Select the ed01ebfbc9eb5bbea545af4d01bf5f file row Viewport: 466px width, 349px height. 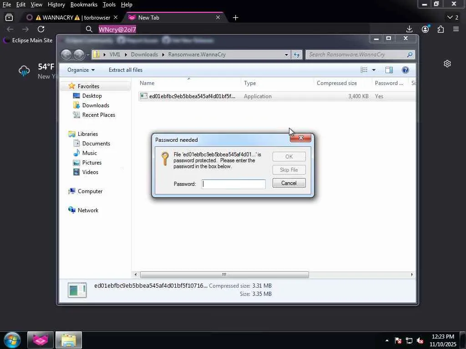pyautogui.click(x=277, y=96)
